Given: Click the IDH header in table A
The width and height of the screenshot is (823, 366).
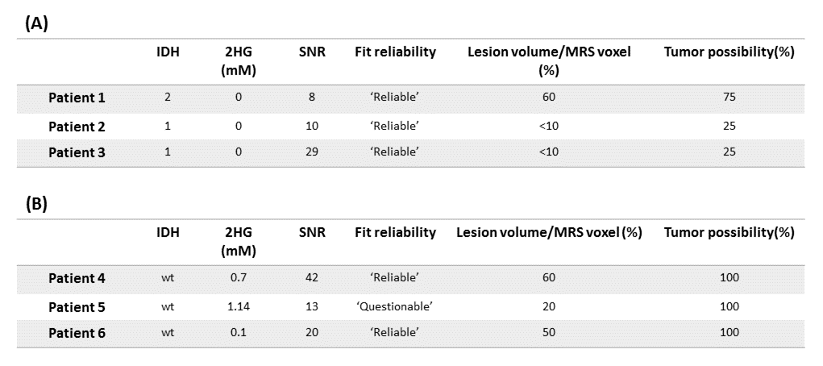Looking at the screenshot, I should 168,52.
